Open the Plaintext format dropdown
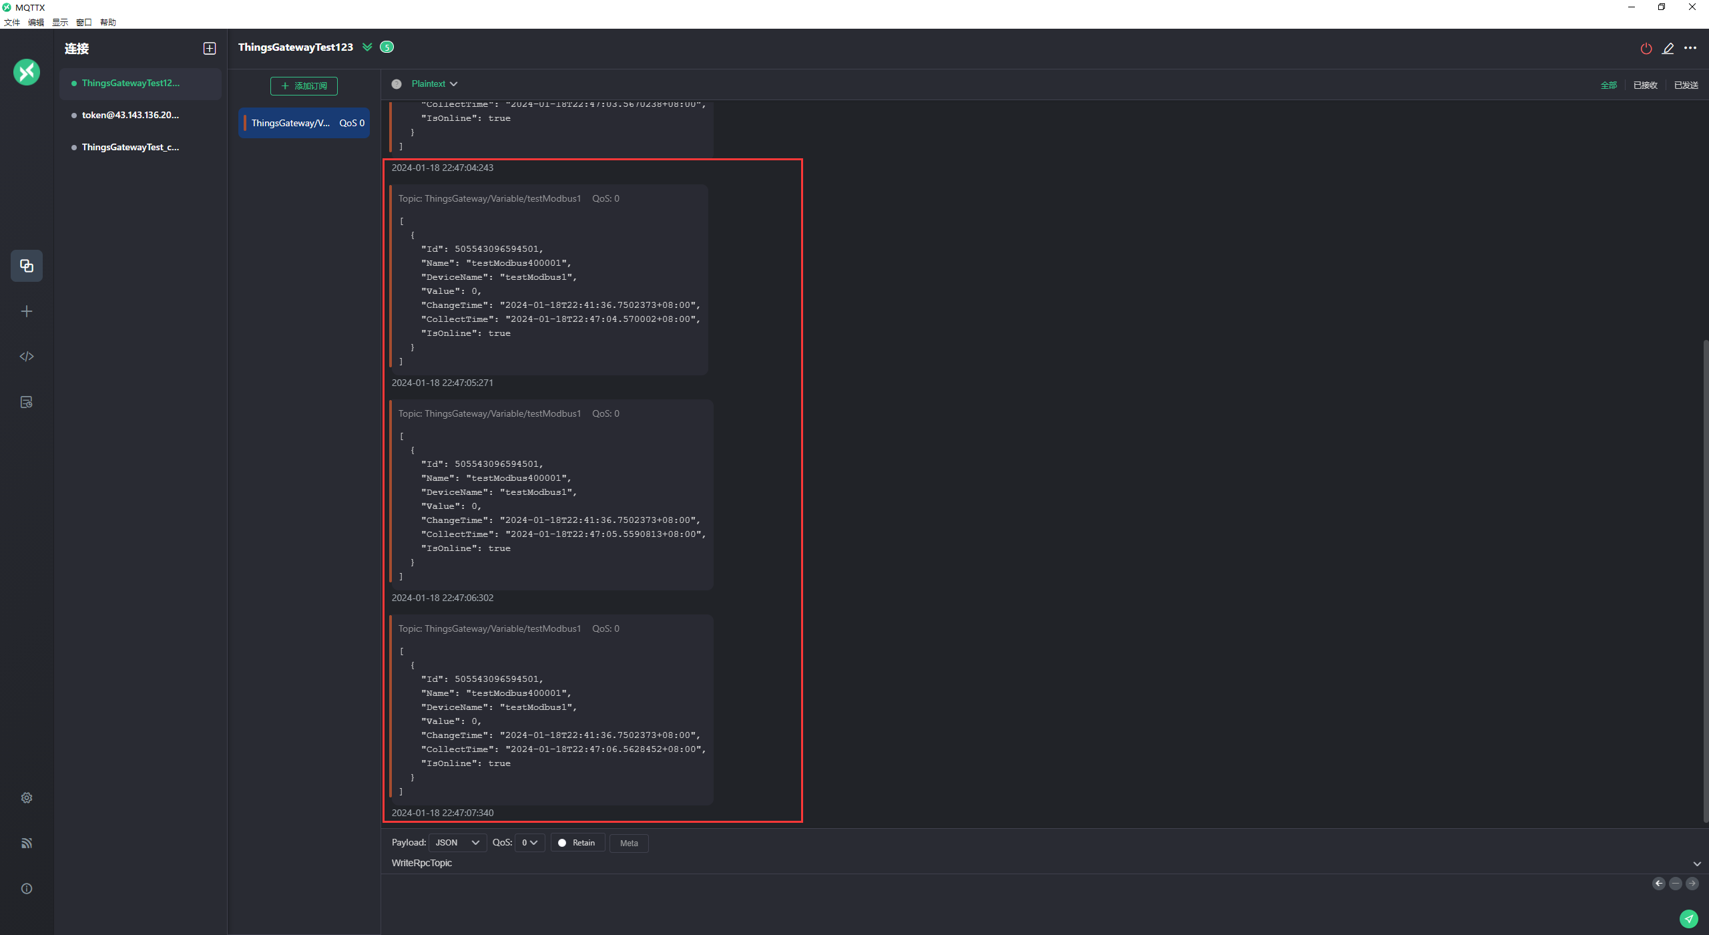 [434, 84]
